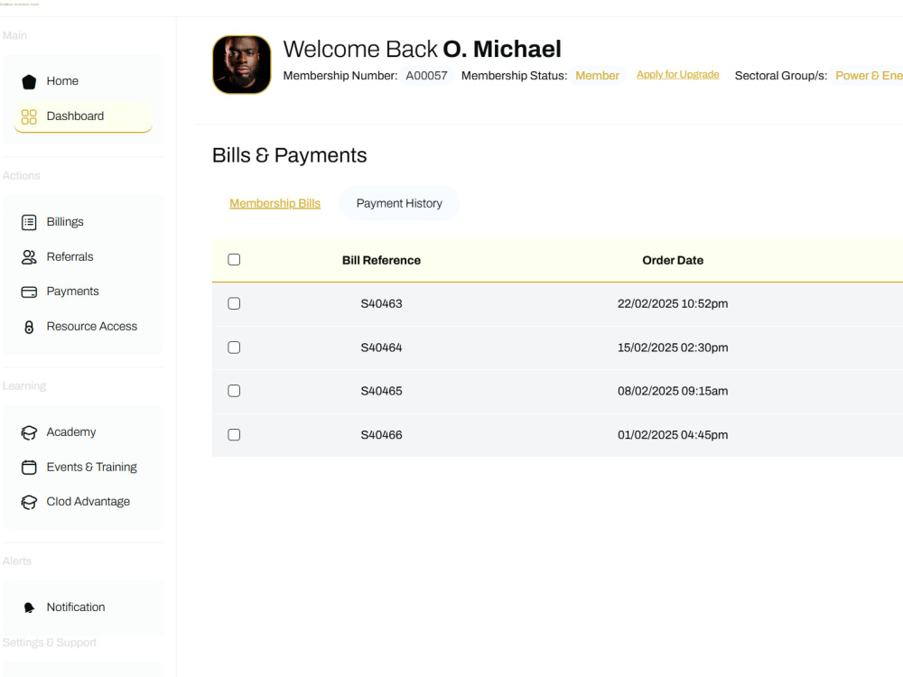903x677 pixels.
Task: Click the order date 01/02/2025 04:45pm
Action: pyautogui.click(x=673, y=435)
